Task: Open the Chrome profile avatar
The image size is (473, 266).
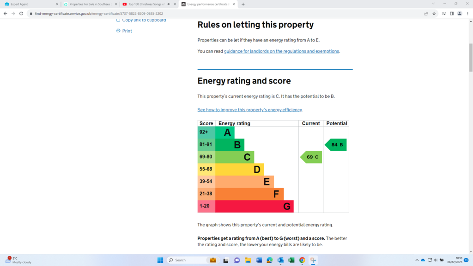Action: pyautogui.click(x=460, y=13)
